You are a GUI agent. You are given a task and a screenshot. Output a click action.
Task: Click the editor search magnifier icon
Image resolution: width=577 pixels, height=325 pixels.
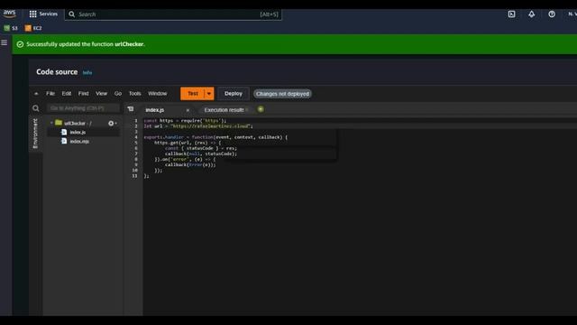pyautogui.click(x=36, y=108)
